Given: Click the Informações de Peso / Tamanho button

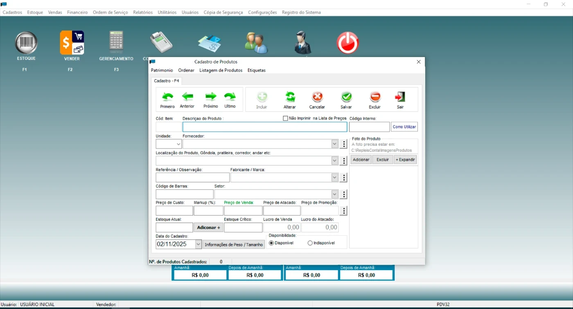Looking at the screenshot, I should click(x=234, y=245).
